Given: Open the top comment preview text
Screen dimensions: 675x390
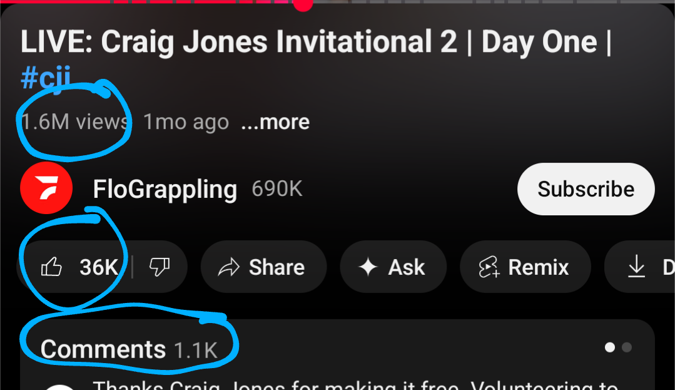Looking at the screenshot, I should (x=355, y=385).
